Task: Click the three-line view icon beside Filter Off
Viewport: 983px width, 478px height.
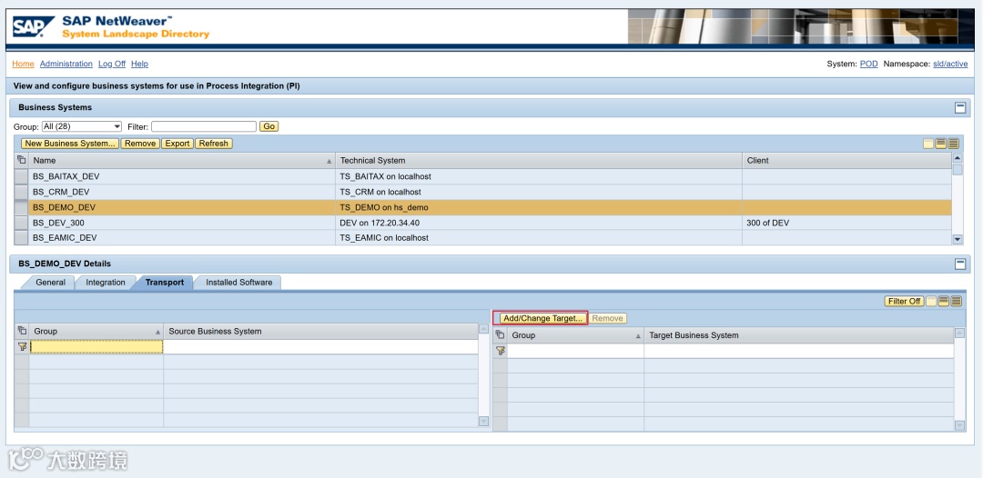Action: (x=956, y=302)
